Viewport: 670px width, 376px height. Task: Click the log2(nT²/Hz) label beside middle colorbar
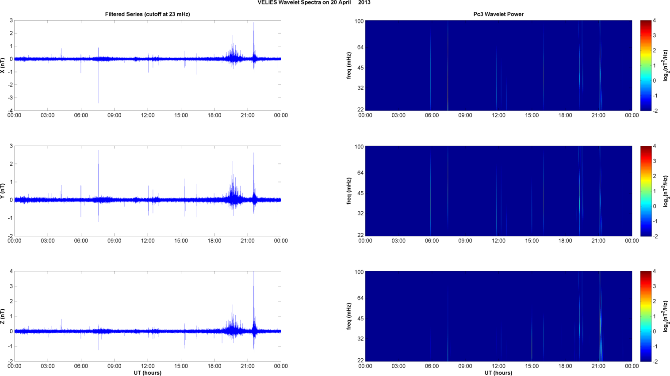tap(666, 191)
